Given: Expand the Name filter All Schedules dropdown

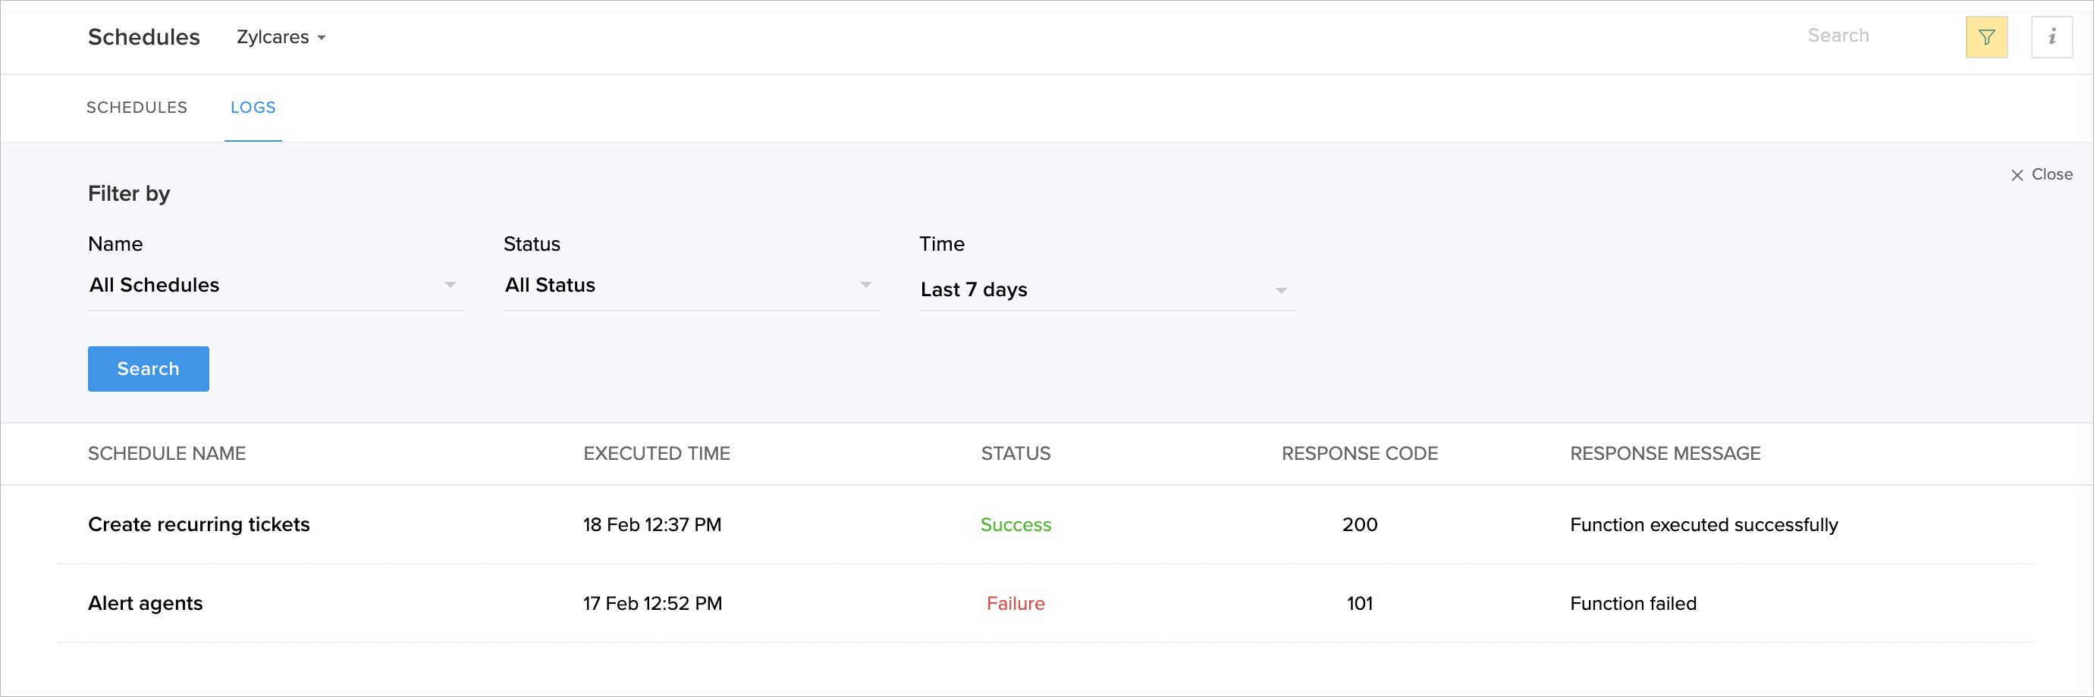Looking at the screenshot, I should pos(275,285).
